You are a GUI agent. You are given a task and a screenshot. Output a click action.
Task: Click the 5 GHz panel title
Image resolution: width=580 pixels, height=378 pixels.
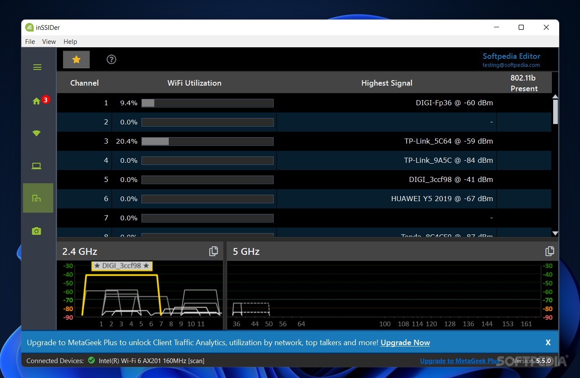(x=246, y=251)
